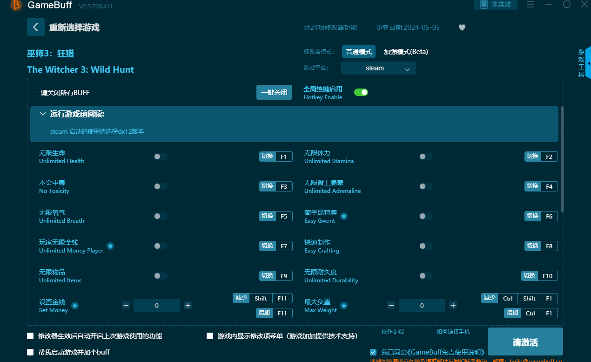The width and height of the screenshot is (591, 362).
Task: Open the 游戏工具 side tab
Action: click(x=581, y=63)
